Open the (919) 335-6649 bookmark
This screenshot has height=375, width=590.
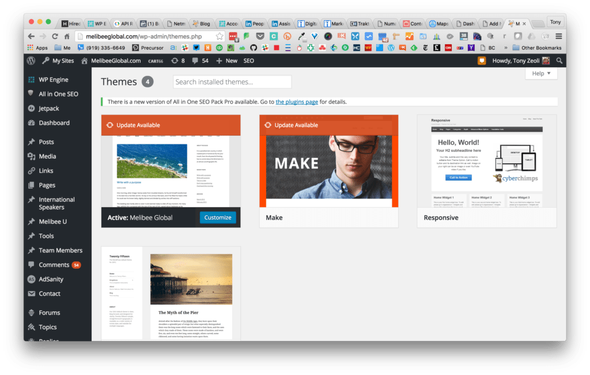(101, 48)
